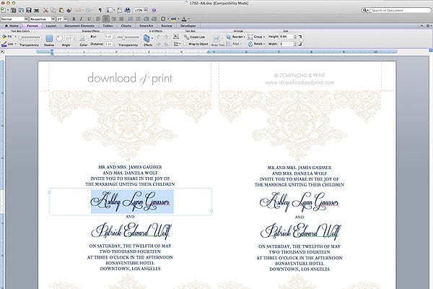This screenshot has width=433, height=289.
Task: Toggle Underline formatting
Action: tap(89, 19)
